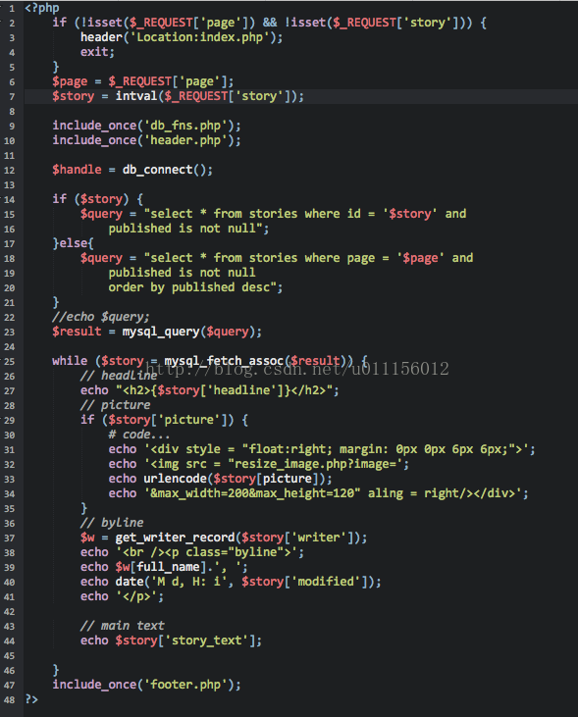
Task: Click the get_writer_record function call
Action: coord(175,538)
